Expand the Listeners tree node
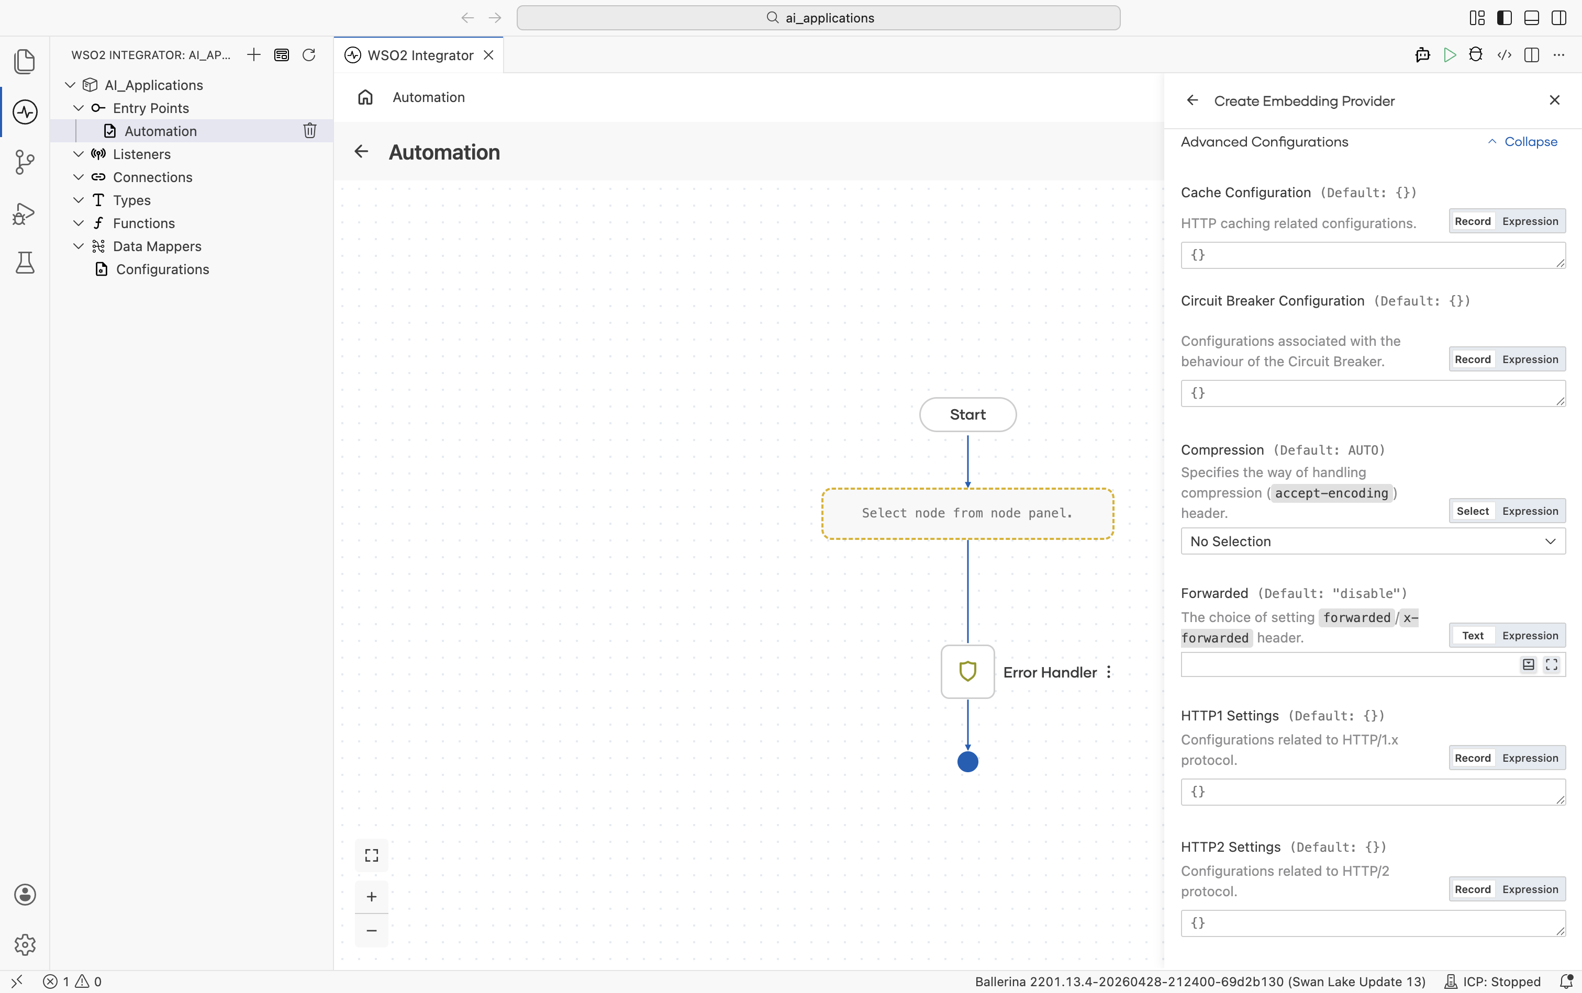The height and width of the screenshot is (993, 1582). tap(78, 154)
